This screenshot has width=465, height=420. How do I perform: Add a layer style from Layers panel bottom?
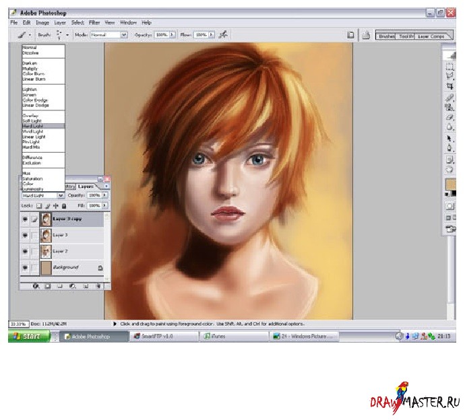click(x=36, y=286)
